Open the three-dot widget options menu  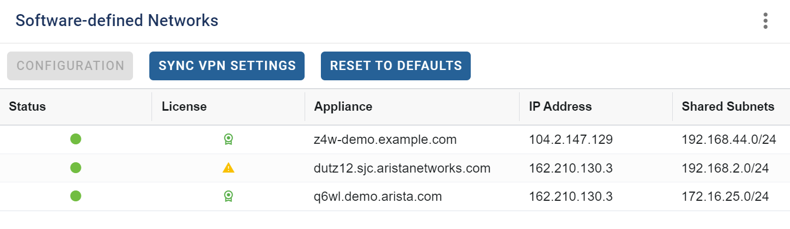point(766,21)
